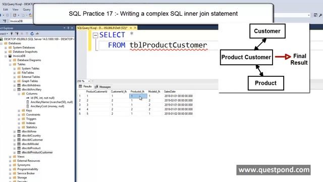Select dbo.tblModel in the tree
The height and width of the screenshot is (182, 323).
pyautogui.click(x=30, y=144)
